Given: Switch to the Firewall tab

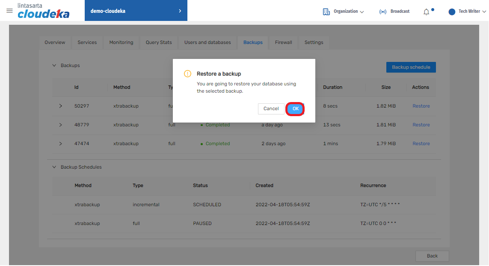Looking at the screenshot, I should pyautogui.click(x=283, y=42).
